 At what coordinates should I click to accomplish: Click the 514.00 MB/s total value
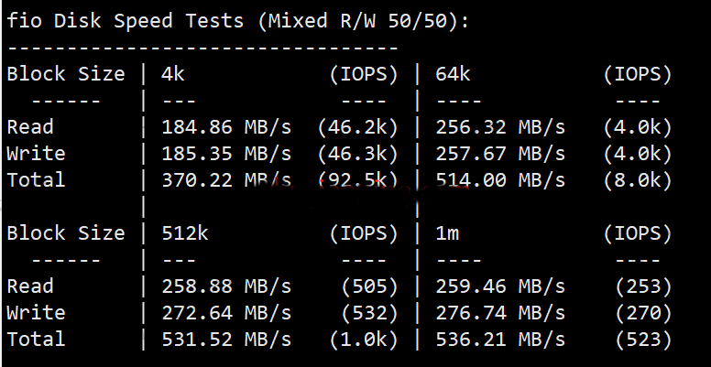coord(500,179)
